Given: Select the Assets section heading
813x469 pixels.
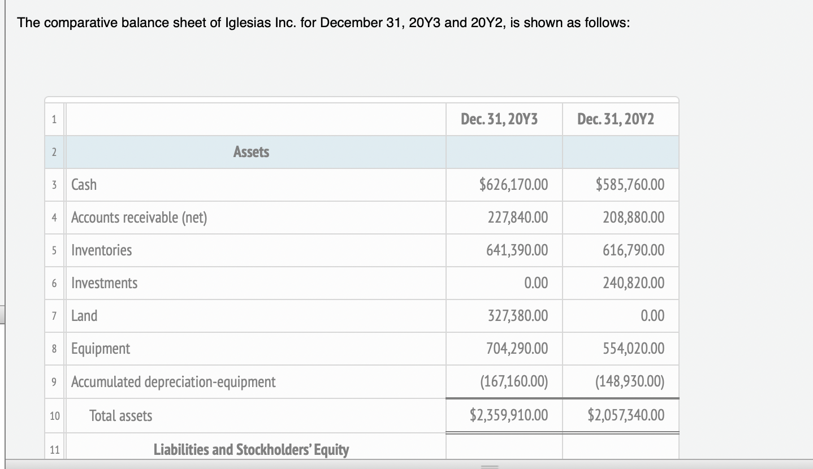Looking at the screenshot, I should 251,151.
